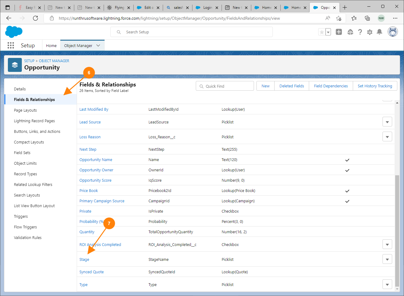The image size is (404, 296).
Task: Open the Stage field link
Action: (x=84, y=260)
